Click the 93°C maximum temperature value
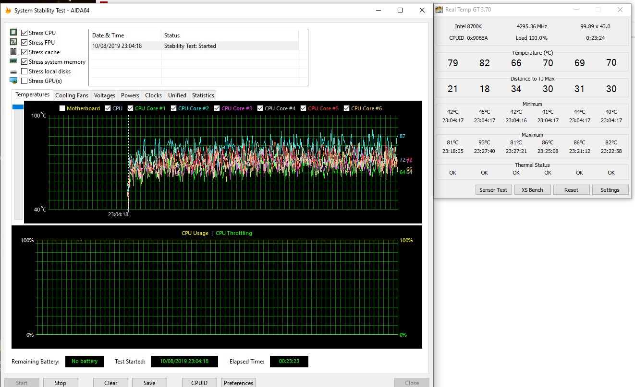 click(x=484, y=142)
